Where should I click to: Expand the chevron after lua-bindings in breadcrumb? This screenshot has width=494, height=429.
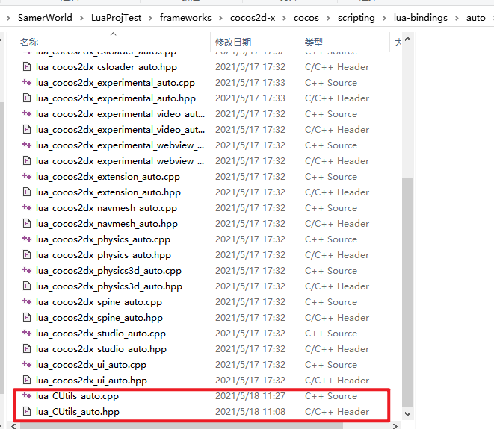(x=458, y=17)
